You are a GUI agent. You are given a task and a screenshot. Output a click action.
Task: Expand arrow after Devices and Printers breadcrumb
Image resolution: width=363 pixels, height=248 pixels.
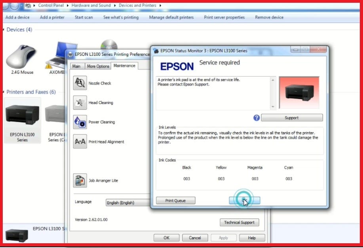[160, 5]
